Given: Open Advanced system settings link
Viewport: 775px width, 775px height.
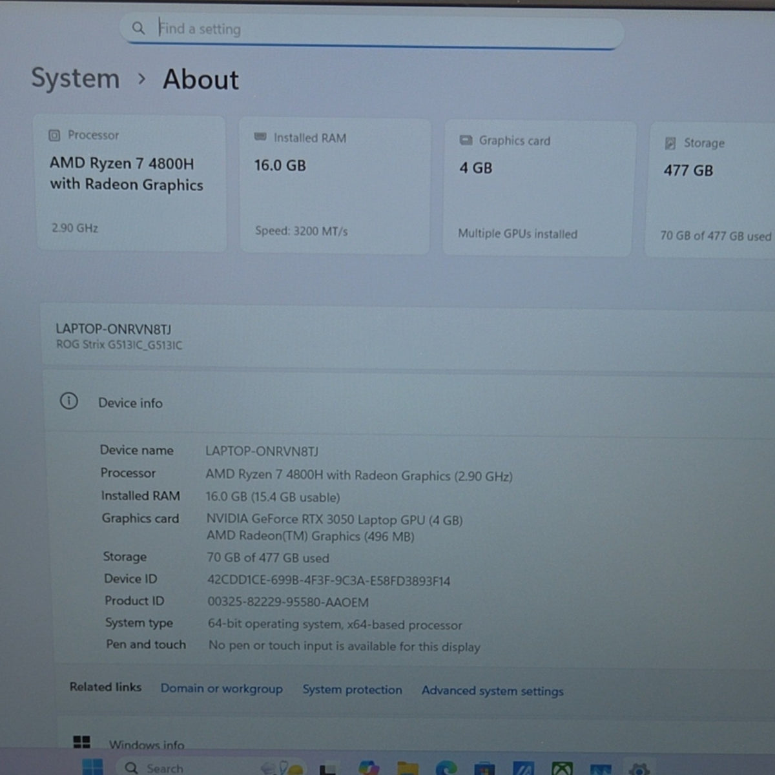Looking at the screenshot, I should point(493,691).
